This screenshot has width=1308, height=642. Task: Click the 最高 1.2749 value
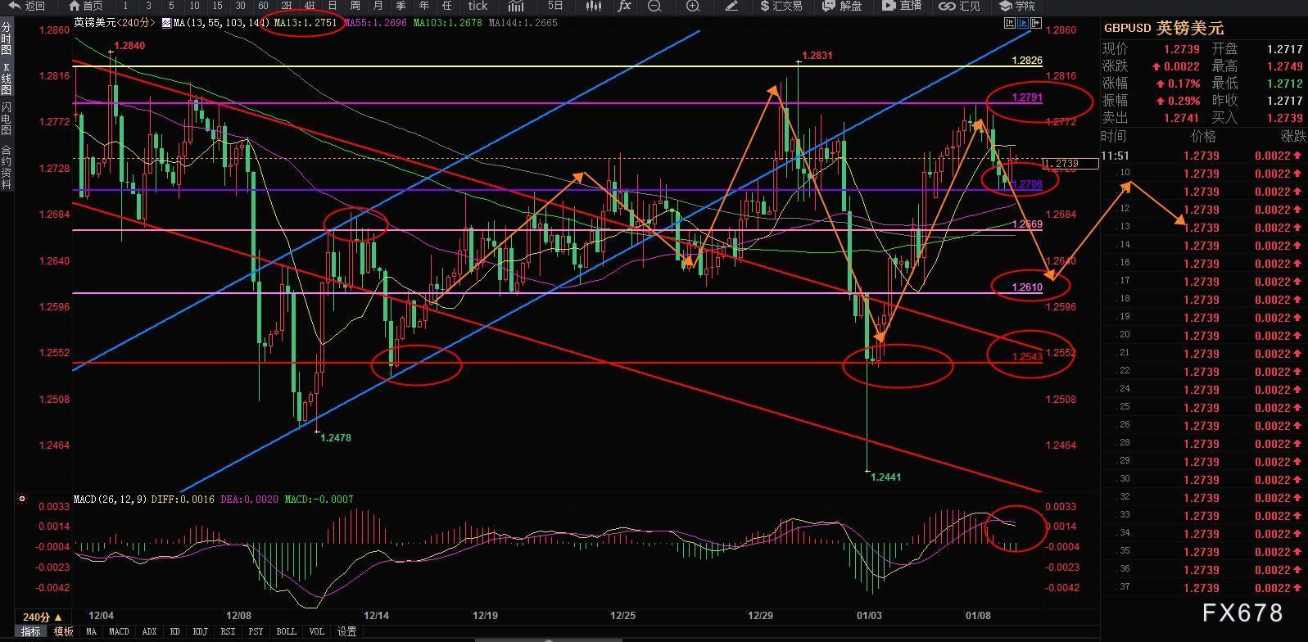[1284, 66]
